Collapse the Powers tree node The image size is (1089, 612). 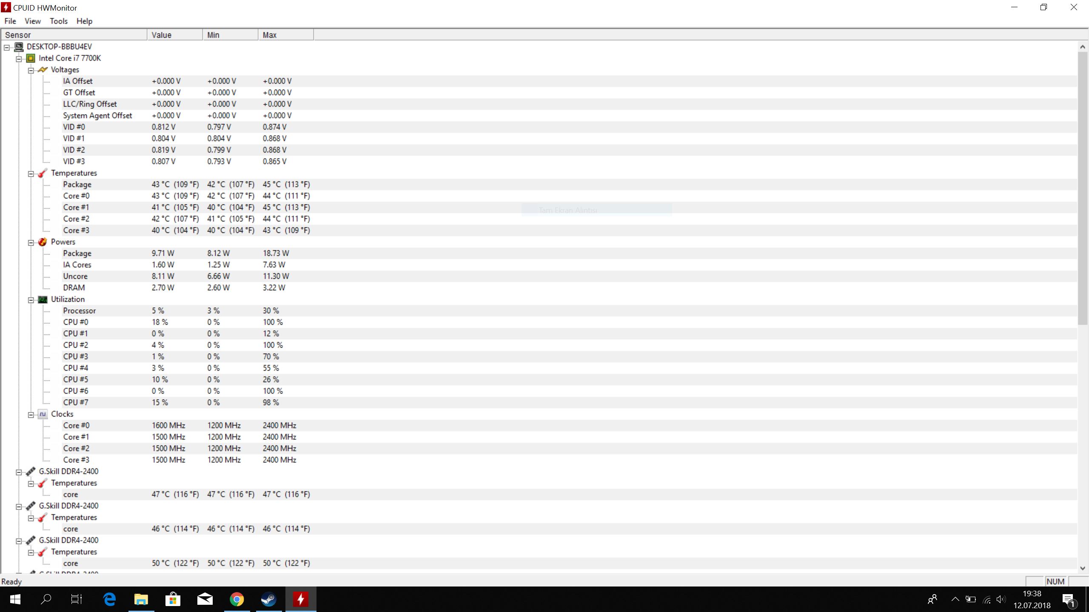tap(31, 243)
